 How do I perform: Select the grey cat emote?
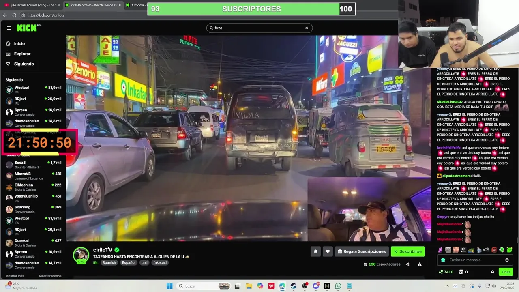click(x=448, y=250)
